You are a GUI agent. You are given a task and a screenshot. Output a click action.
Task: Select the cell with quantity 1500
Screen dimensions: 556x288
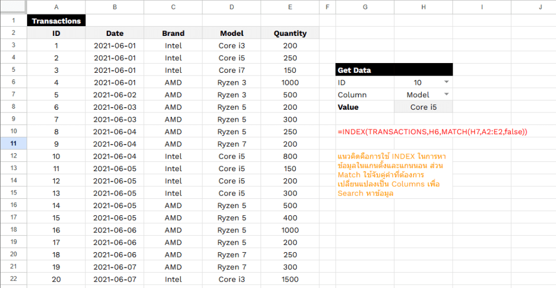(290, 279)
